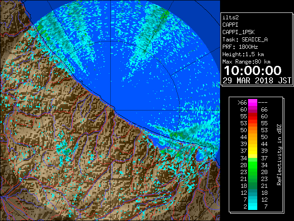This screenshot has height=221, width=294.
Task: Select the 'Task: SEAICE_A' line
Action: pyautogui.click(x=245, y=40)
